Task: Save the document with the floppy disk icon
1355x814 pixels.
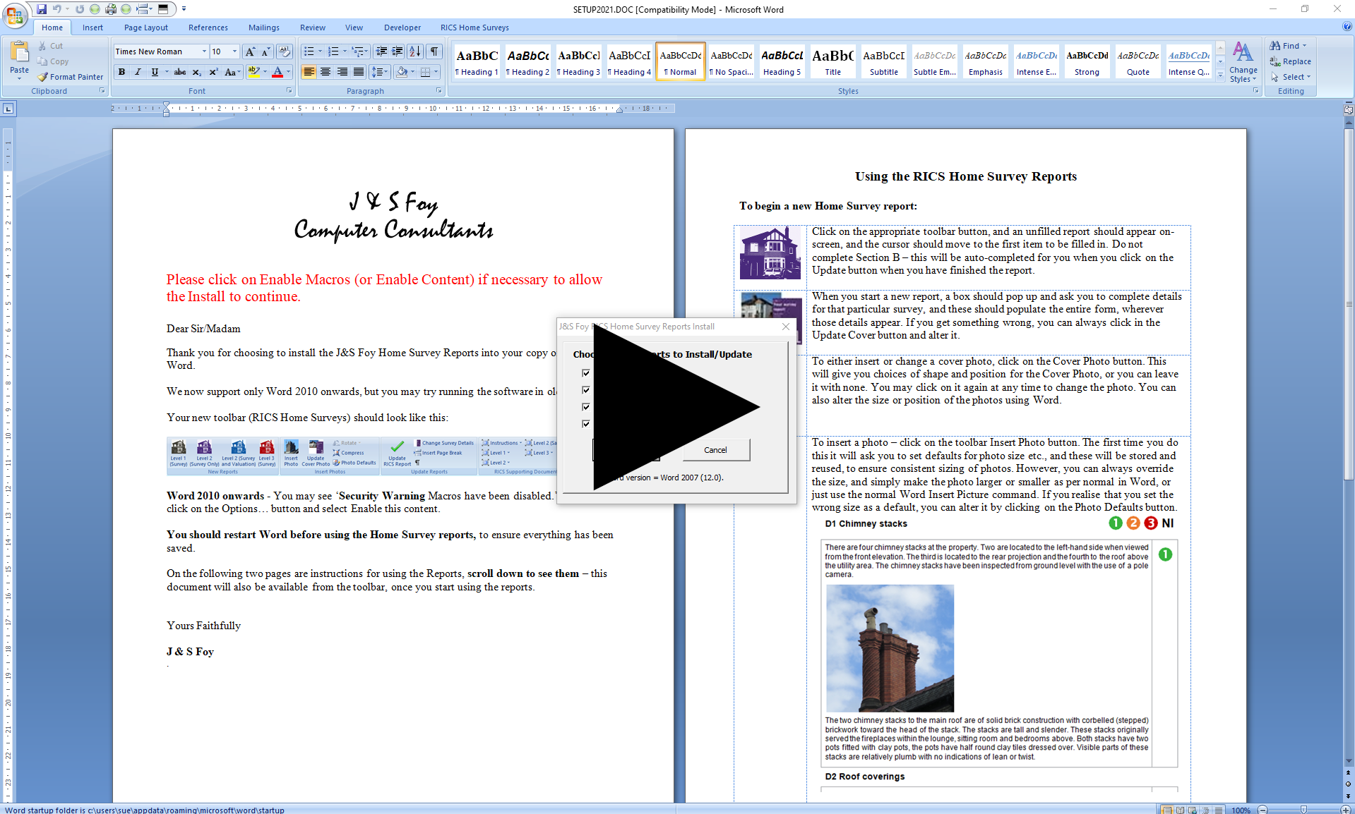Action: pos(42,9)
